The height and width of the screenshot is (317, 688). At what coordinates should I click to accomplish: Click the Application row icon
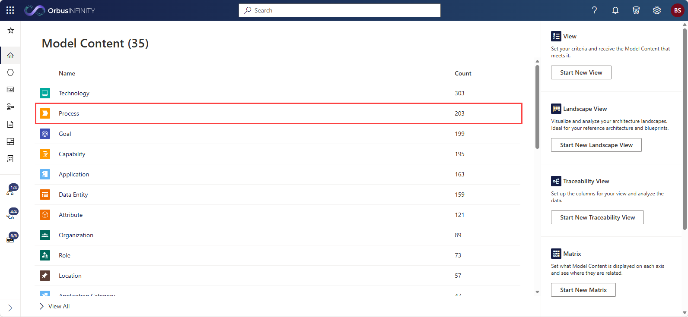[45, 174]
